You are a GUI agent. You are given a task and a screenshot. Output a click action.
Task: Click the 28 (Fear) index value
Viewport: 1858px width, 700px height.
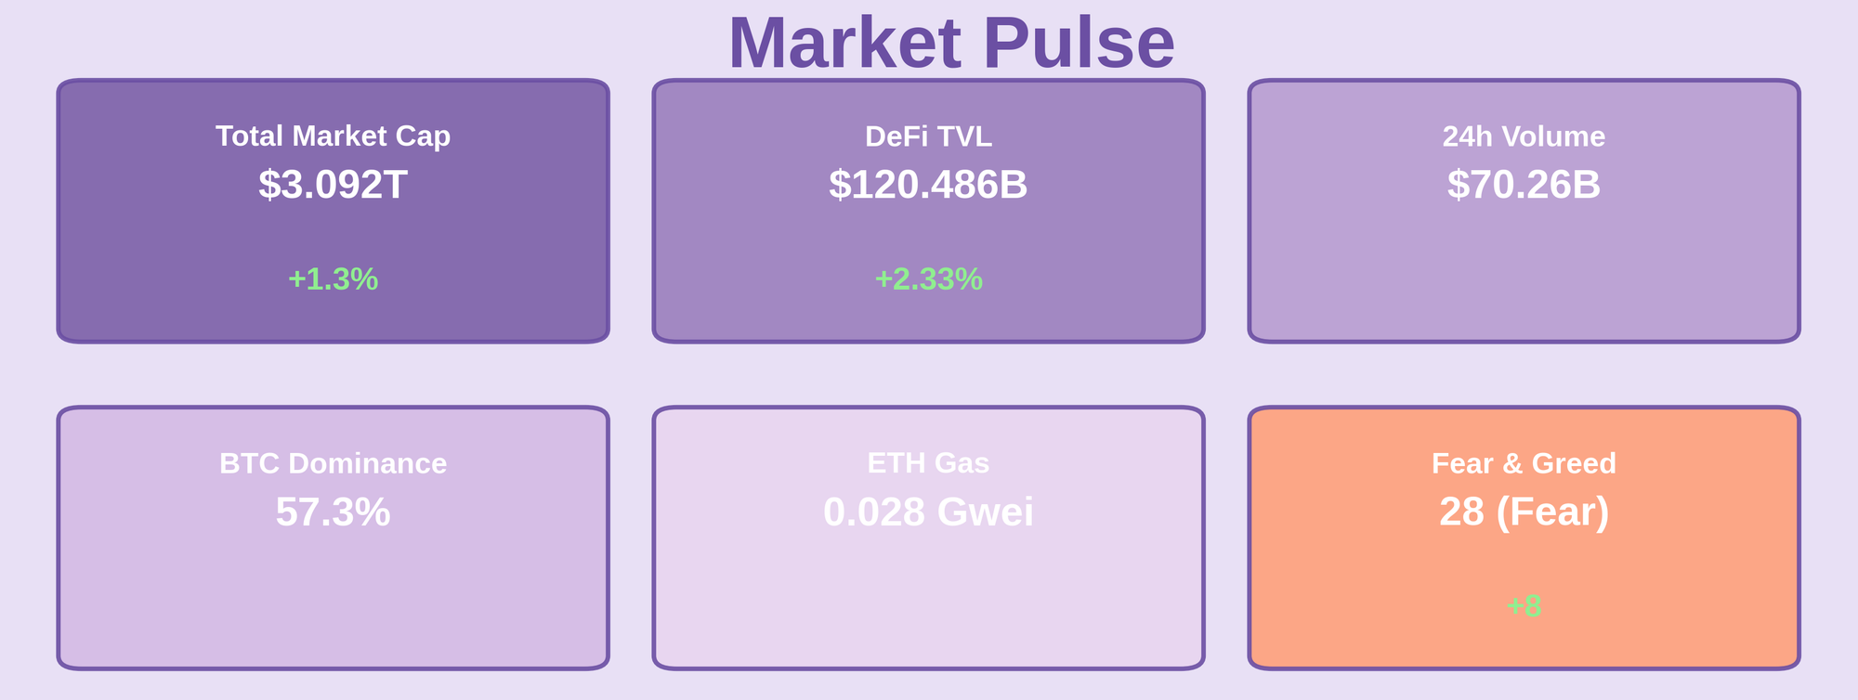point(1524,512)
